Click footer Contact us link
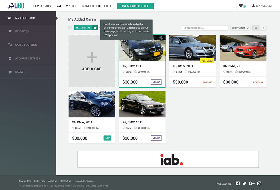This screenshot has width=280, height=190. point(65,181)
